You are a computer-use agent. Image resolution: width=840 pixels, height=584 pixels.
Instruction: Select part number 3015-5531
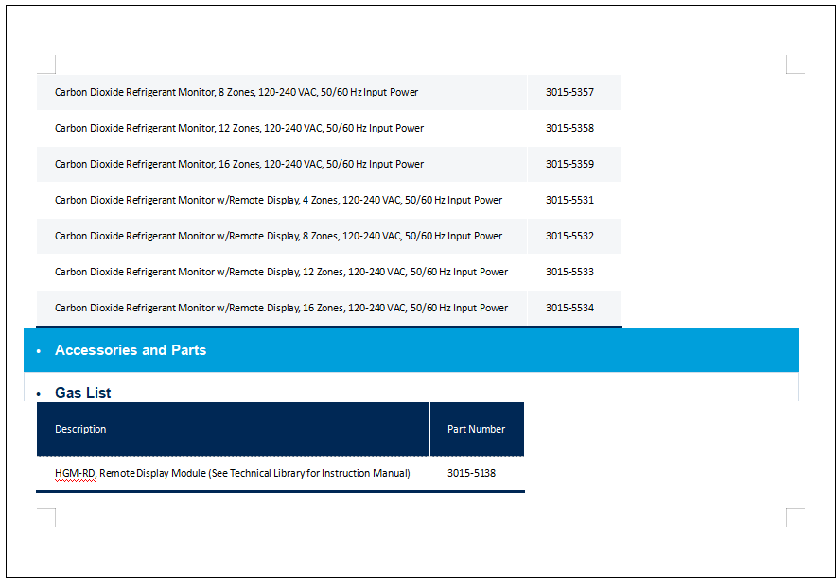click(x=569, y=200)
